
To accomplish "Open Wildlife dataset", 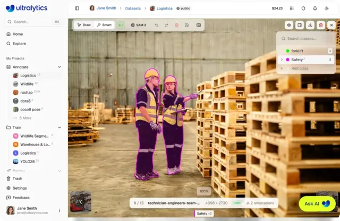I will (27, 84).
